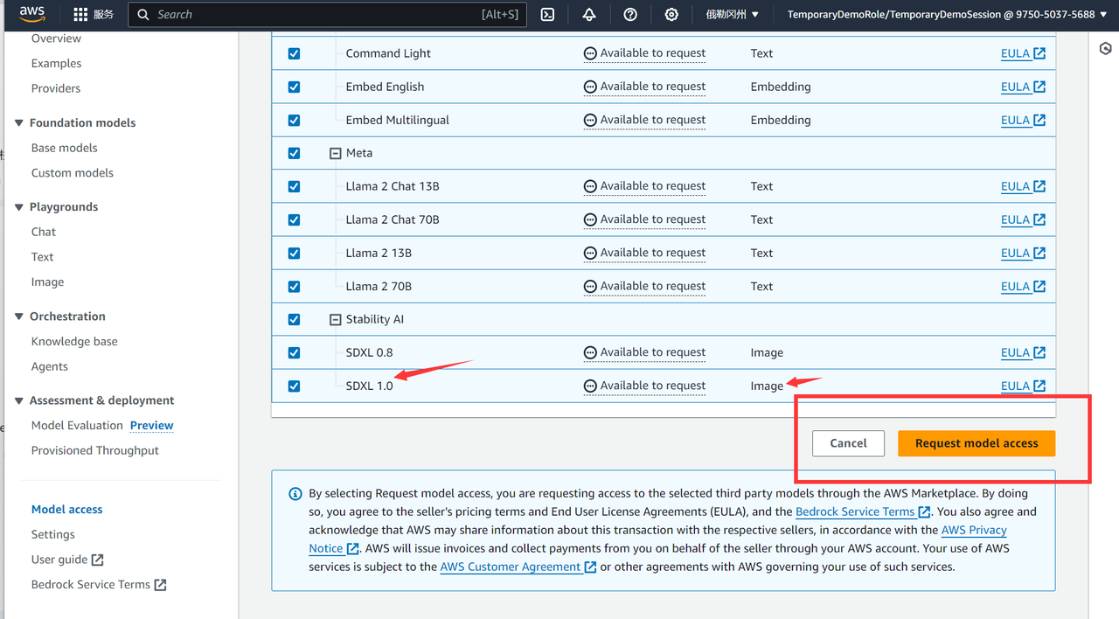
Task: Click the status icon in the SDXL 1.0 row
Action: (x=590, y=386)
